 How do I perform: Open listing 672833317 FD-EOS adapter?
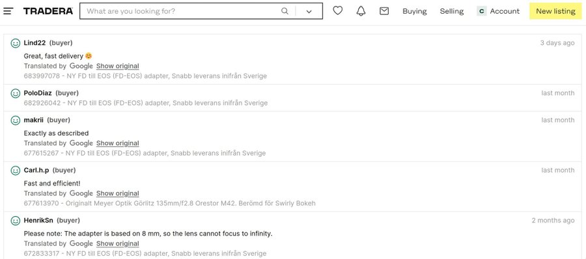click(145, 253)
